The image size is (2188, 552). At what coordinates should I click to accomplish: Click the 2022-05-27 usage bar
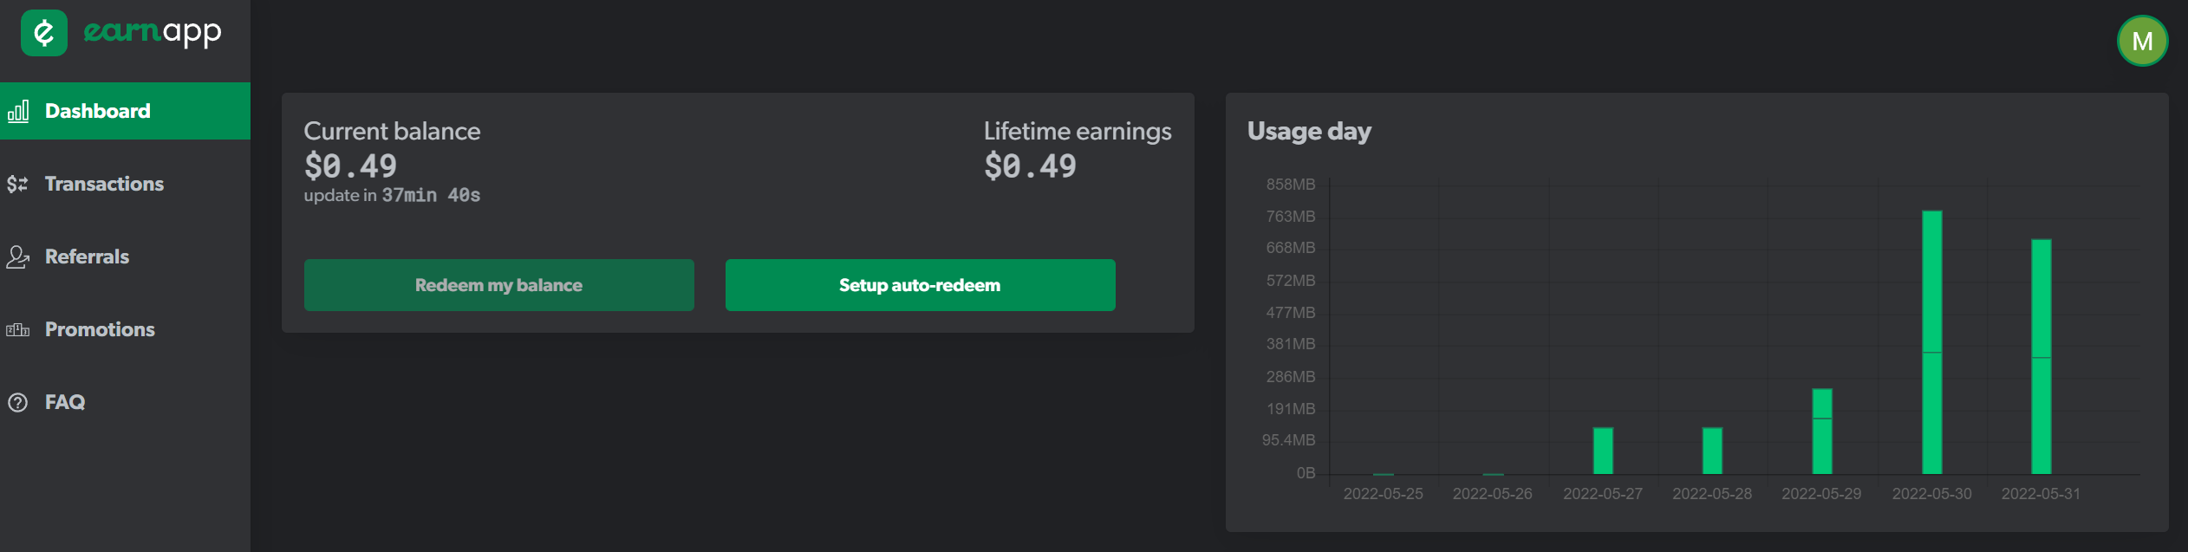click(x=1603, y=451)
